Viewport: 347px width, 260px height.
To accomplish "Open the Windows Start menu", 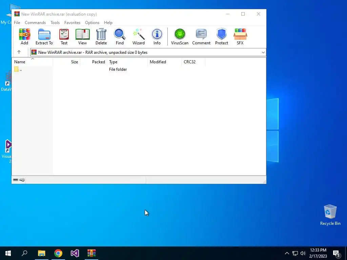I will [8, 253].
